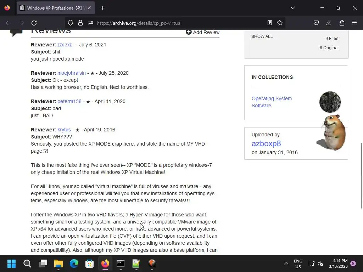Go back to previous page

9,23
